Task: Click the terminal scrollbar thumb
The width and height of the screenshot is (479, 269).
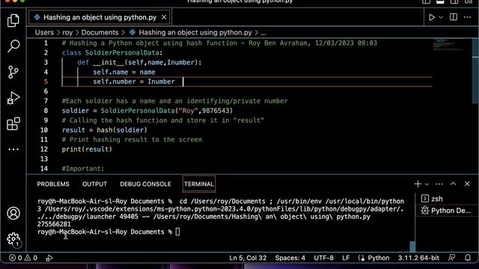Action: (412, 247)
